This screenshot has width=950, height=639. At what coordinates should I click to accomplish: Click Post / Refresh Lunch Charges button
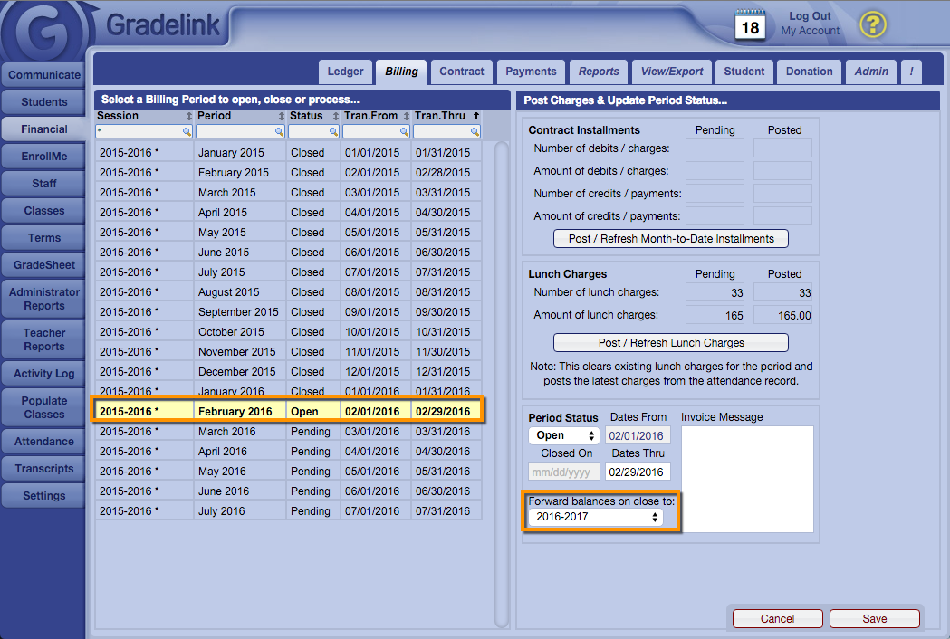(670, 343)
